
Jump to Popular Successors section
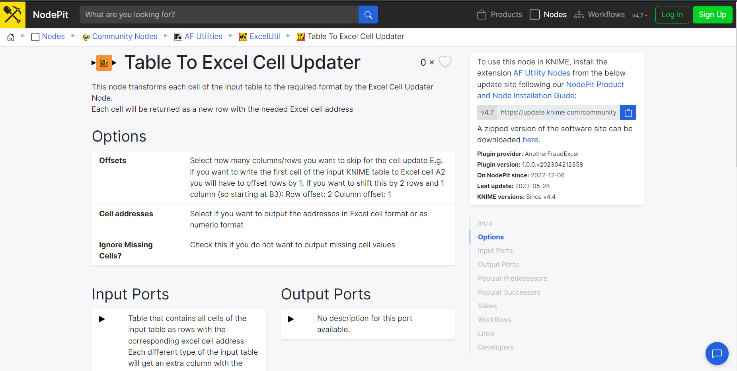coord(509,292)
